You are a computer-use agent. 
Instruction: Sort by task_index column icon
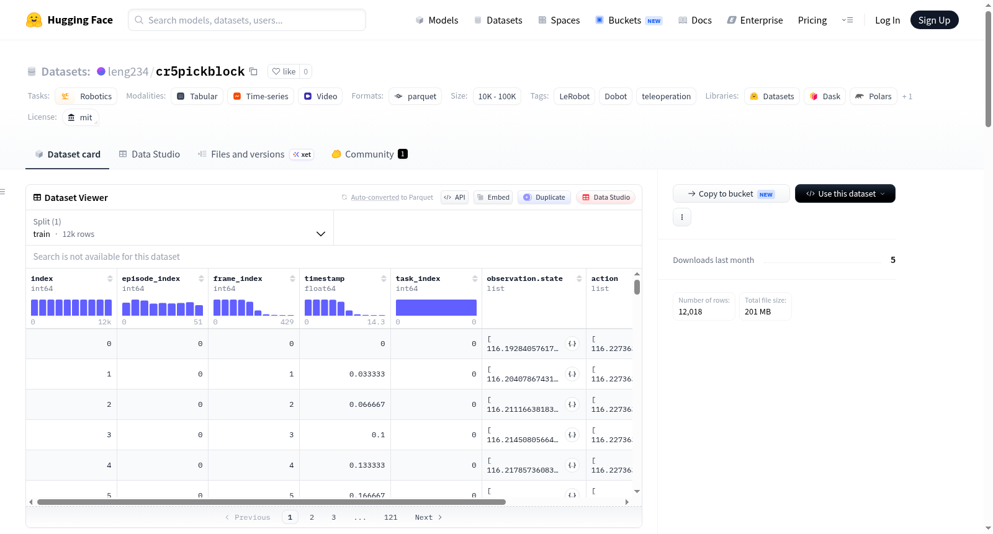475,278
